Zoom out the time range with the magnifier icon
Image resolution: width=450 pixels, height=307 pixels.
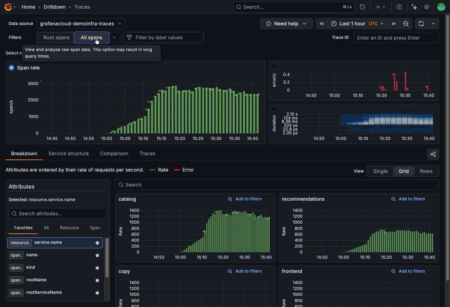tap(406, 23)
